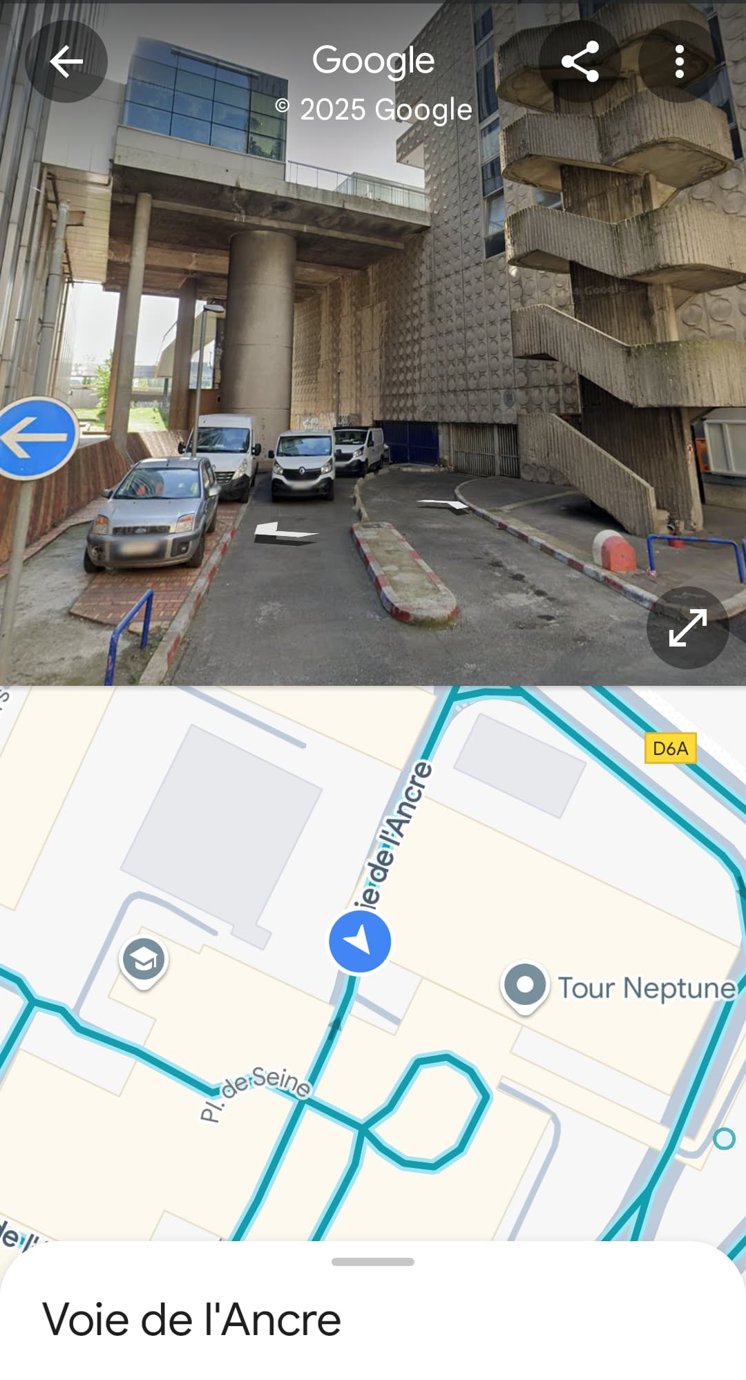Tap the white Renault van in Street View

pos(304,465)
